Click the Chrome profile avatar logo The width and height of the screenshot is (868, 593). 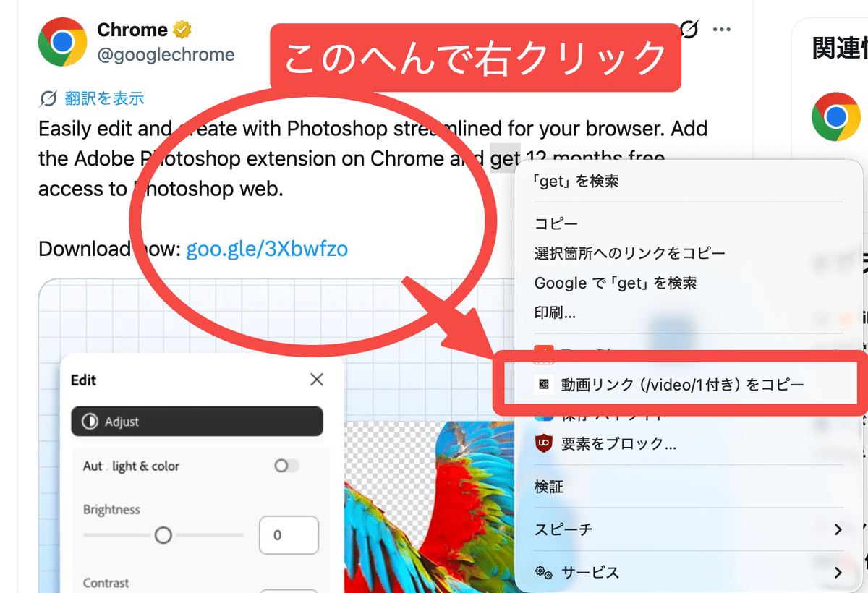coord(63,42)
